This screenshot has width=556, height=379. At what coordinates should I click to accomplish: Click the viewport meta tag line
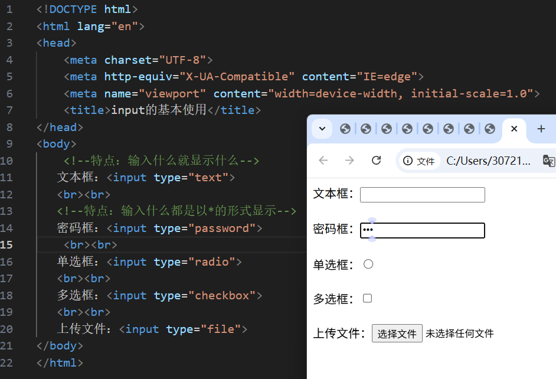coord(302,94)
